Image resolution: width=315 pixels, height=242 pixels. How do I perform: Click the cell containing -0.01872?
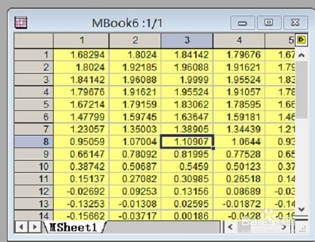[239, 204]
